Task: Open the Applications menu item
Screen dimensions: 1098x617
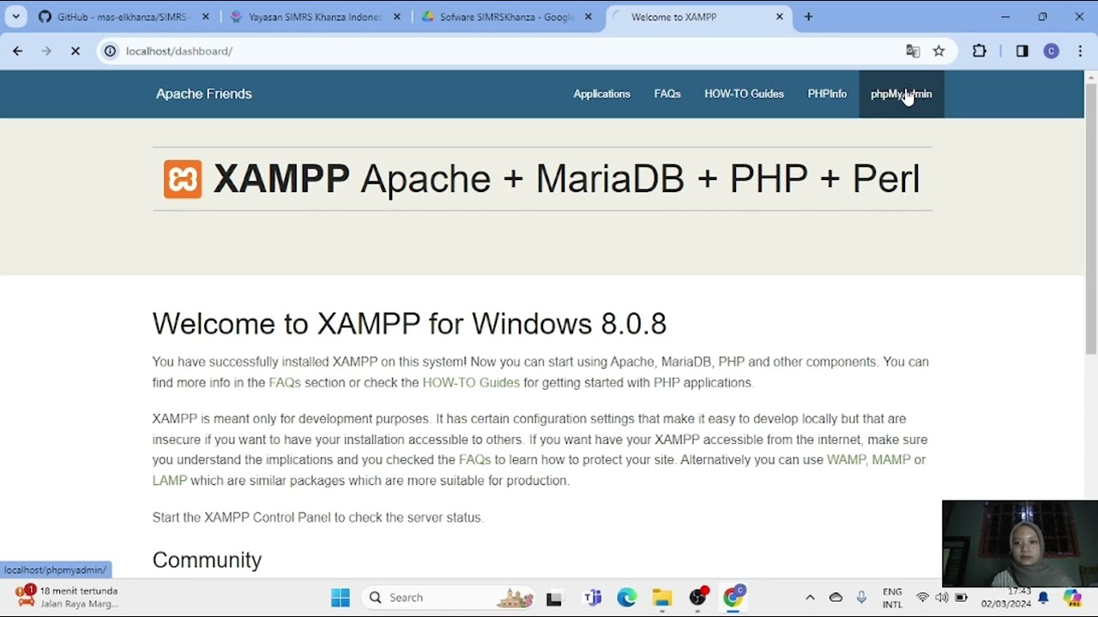Action: pos(602,94)
